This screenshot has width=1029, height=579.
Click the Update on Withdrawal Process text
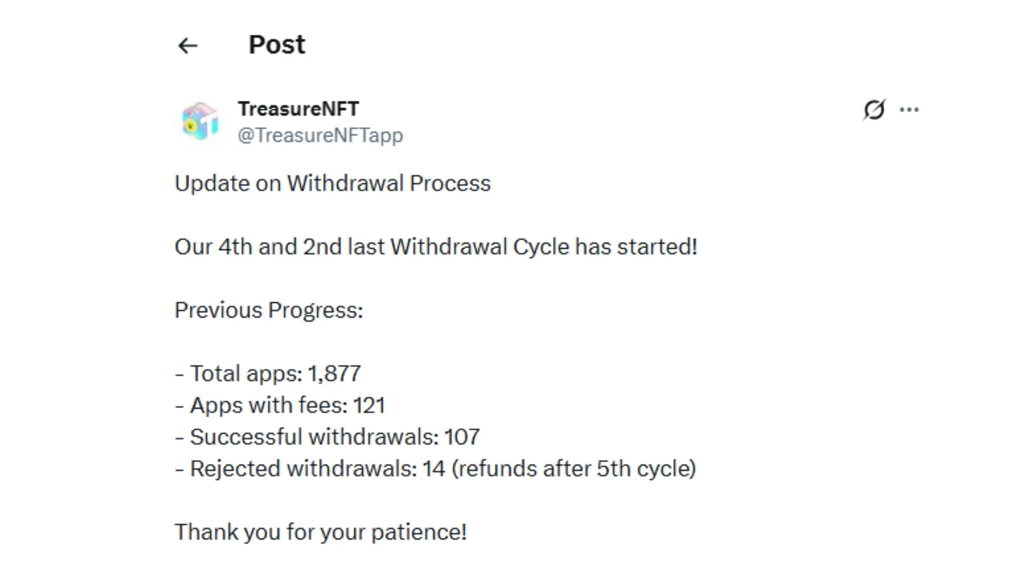coord(332,183)
